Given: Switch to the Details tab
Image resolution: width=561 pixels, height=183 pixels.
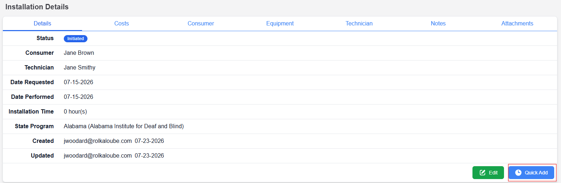Looking at the screenshot, I should click(42, 23).
